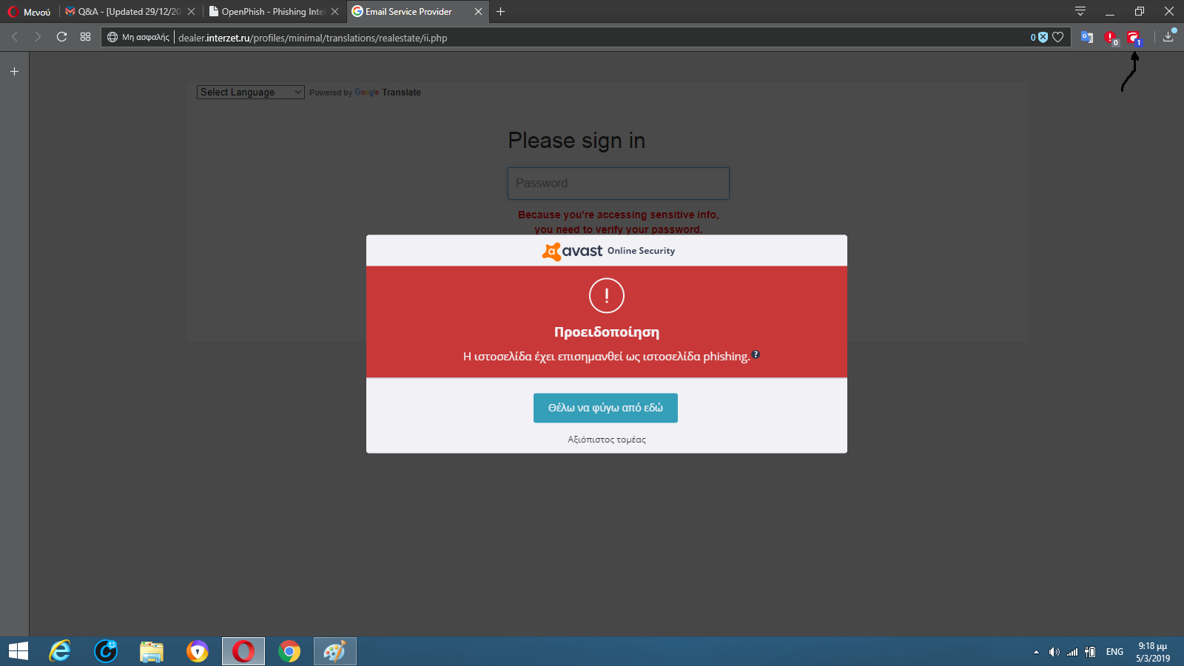
Task: Switch to the Q&A Updated 29/12 tab
Action: pos(129,12)
